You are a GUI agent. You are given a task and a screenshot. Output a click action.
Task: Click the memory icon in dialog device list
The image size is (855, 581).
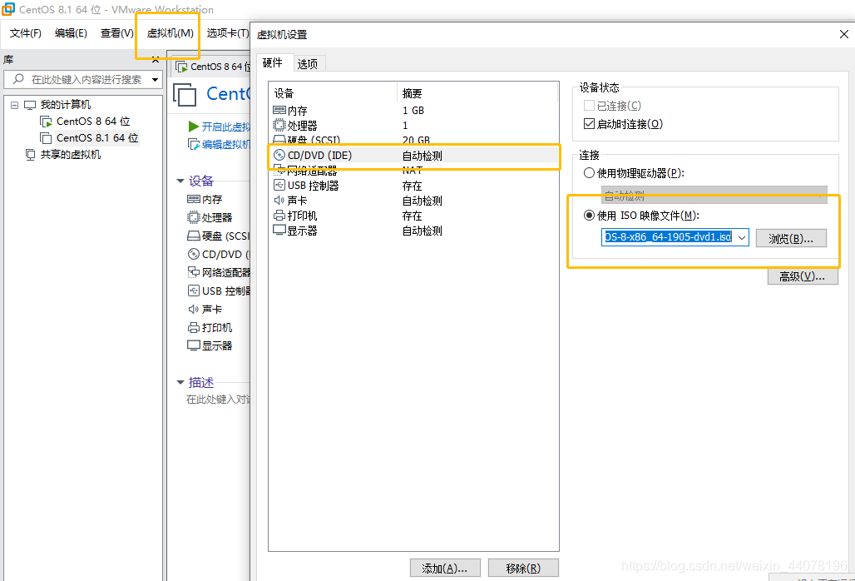click(279, 110)
